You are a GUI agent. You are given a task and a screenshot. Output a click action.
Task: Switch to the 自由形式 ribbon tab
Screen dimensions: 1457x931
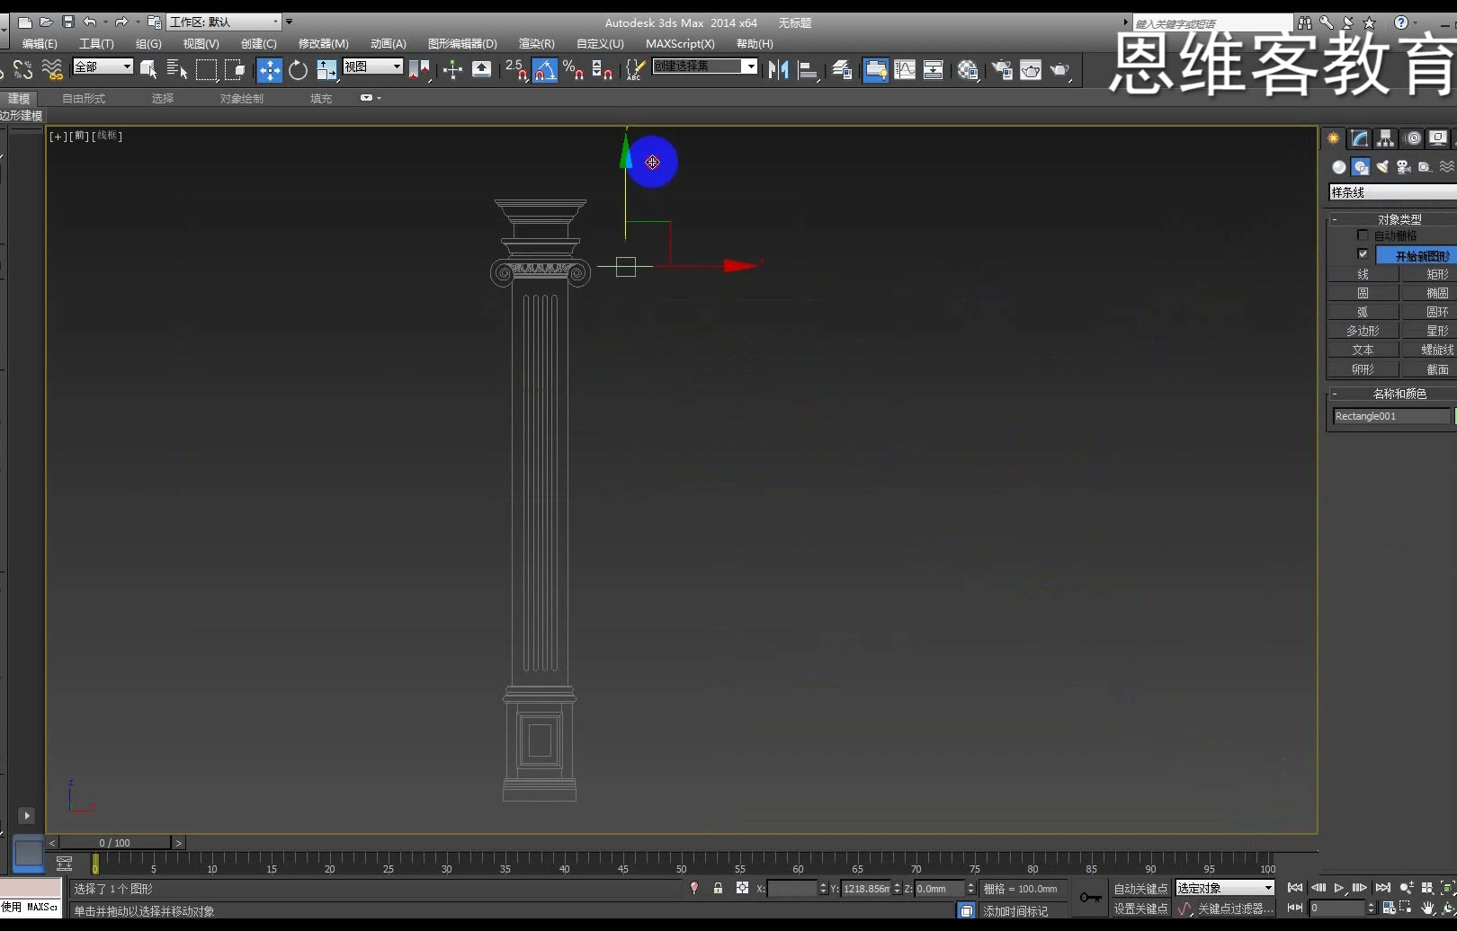pos(84,99)
